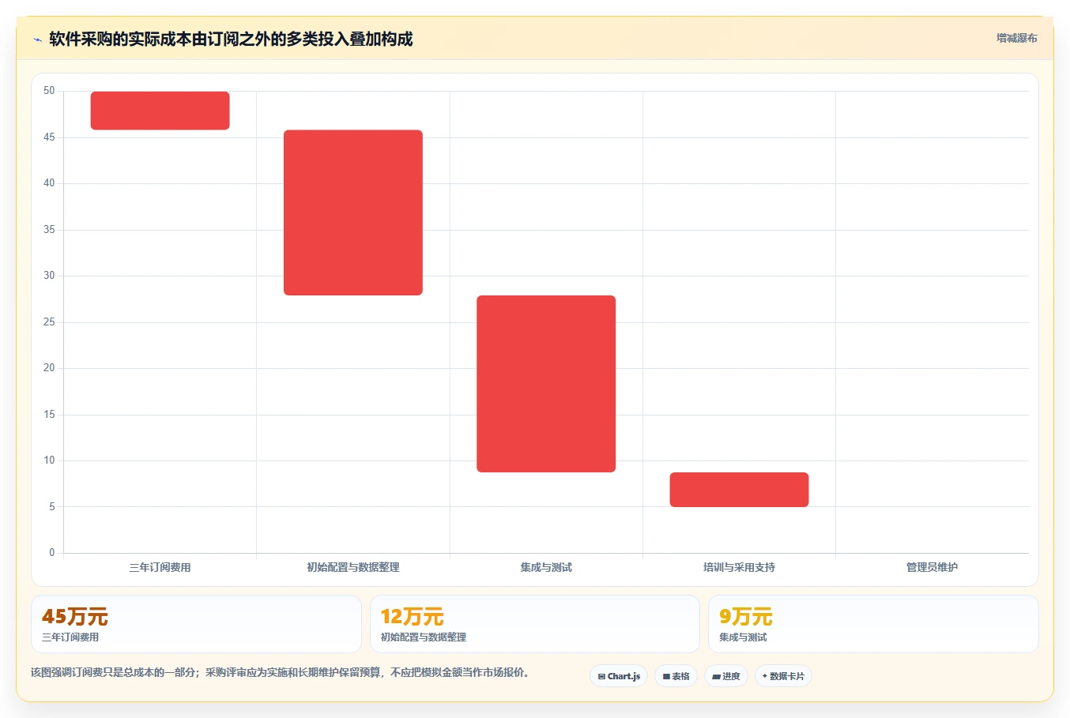Select the 培训与采用支持 red waterfall bar
The height and width of the screenshot is (718, 1070).
(739, 490)
